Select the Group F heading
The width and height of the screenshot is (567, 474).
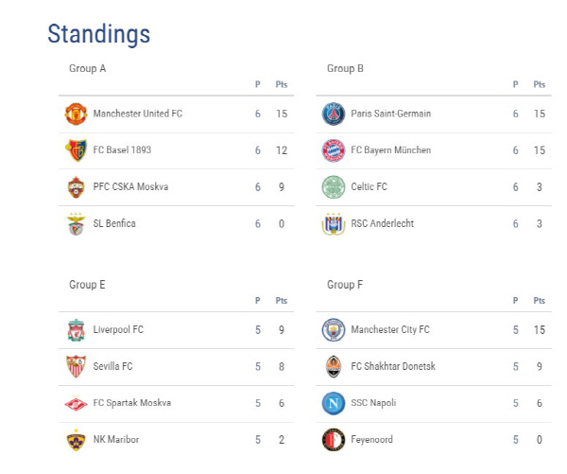pyautogui.click(x=345, y=285)
